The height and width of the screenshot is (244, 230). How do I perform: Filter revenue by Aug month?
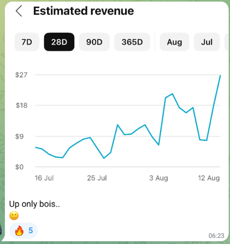(x=174, y=42)
